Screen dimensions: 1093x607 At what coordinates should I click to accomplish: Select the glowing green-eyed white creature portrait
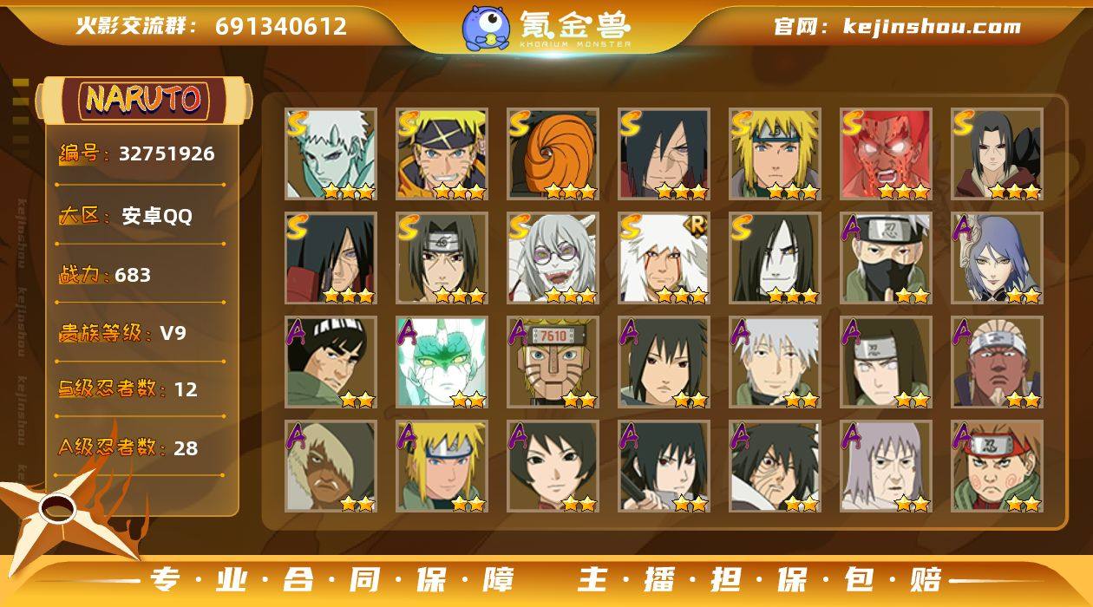click(442, 362)
